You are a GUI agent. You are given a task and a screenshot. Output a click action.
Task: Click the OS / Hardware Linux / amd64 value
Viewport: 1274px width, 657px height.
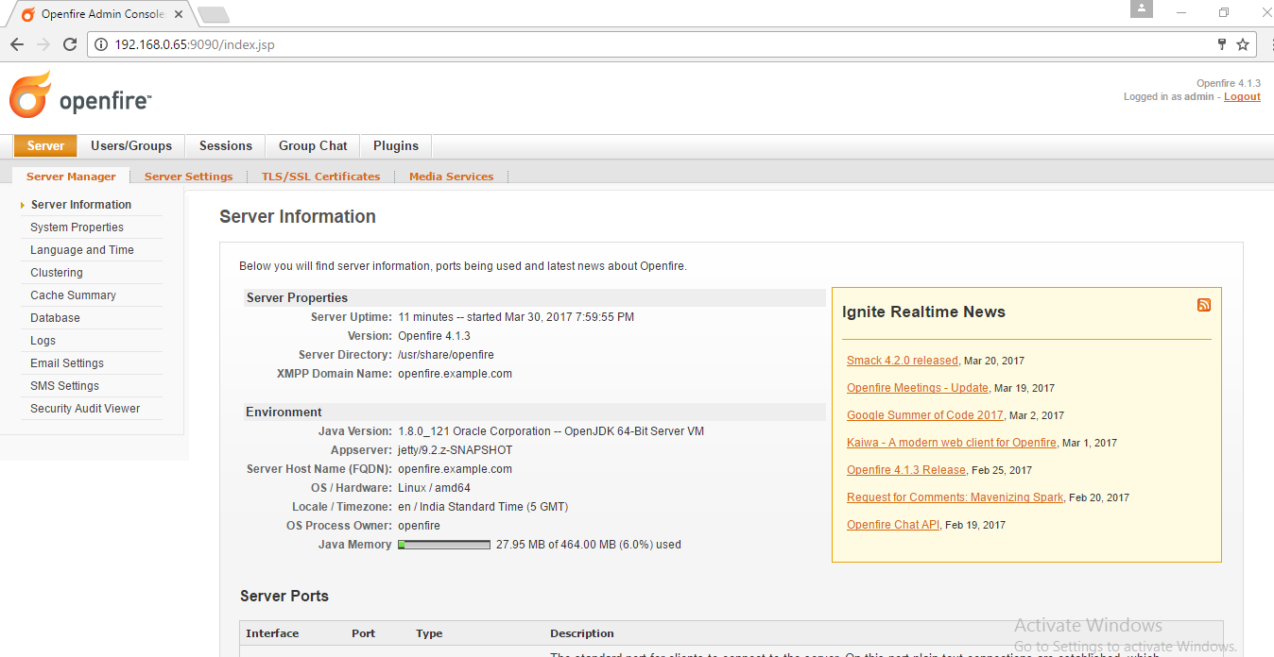point(434,488)
